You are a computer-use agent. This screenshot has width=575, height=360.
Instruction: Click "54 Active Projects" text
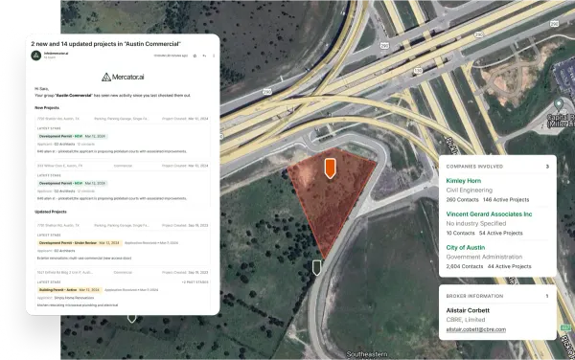click(501, 233)
